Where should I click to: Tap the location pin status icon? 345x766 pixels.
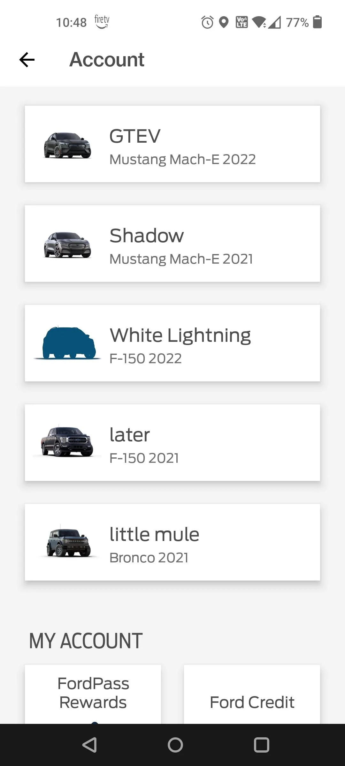(224, 22)
